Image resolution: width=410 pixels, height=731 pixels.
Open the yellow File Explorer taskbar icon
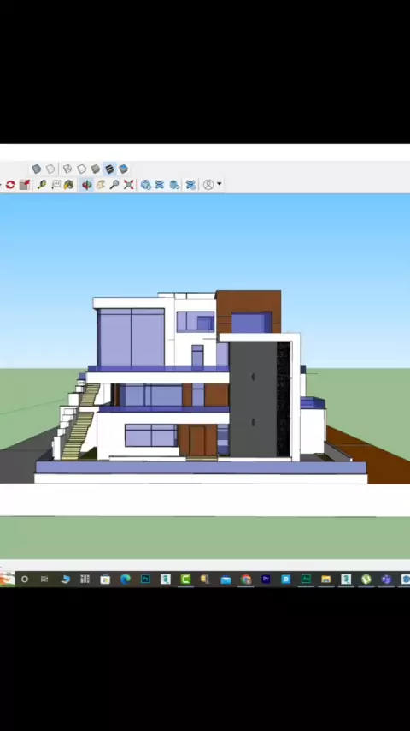pos(325,579)
